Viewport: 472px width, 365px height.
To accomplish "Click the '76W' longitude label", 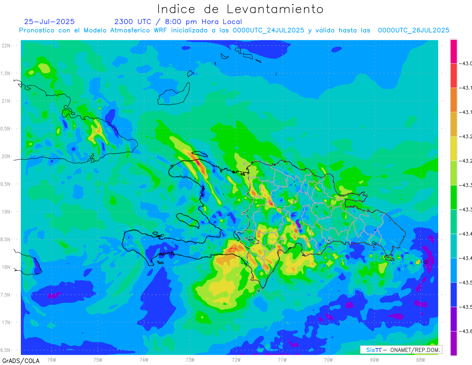I will (x=52, y=359).
